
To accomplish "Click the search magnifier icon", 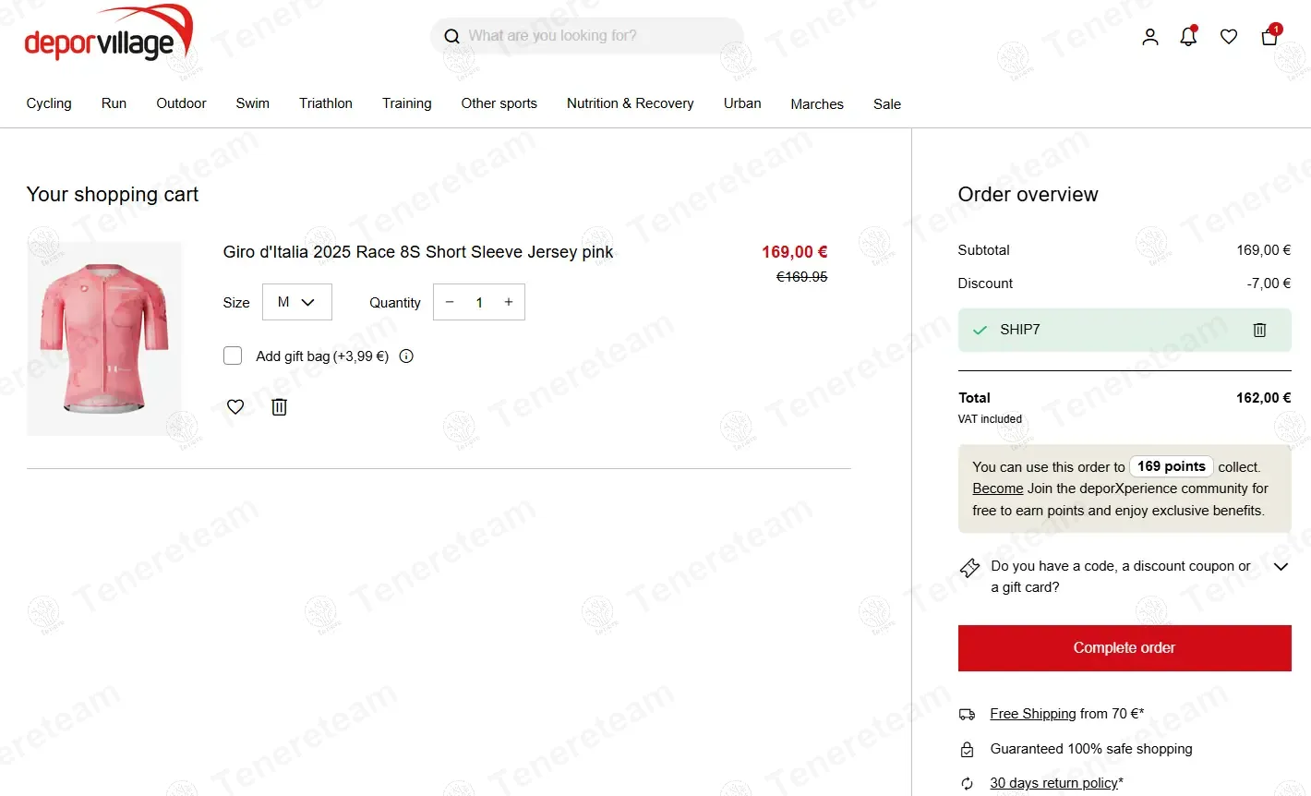I will point(451,36).
